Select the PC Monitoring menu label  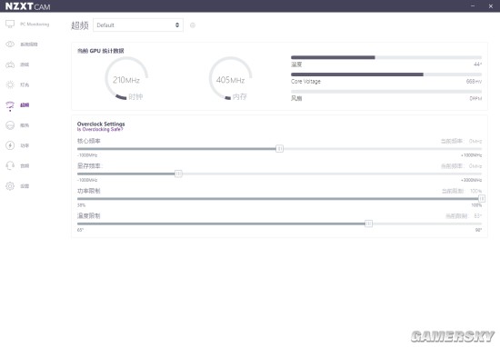[35, 25]
